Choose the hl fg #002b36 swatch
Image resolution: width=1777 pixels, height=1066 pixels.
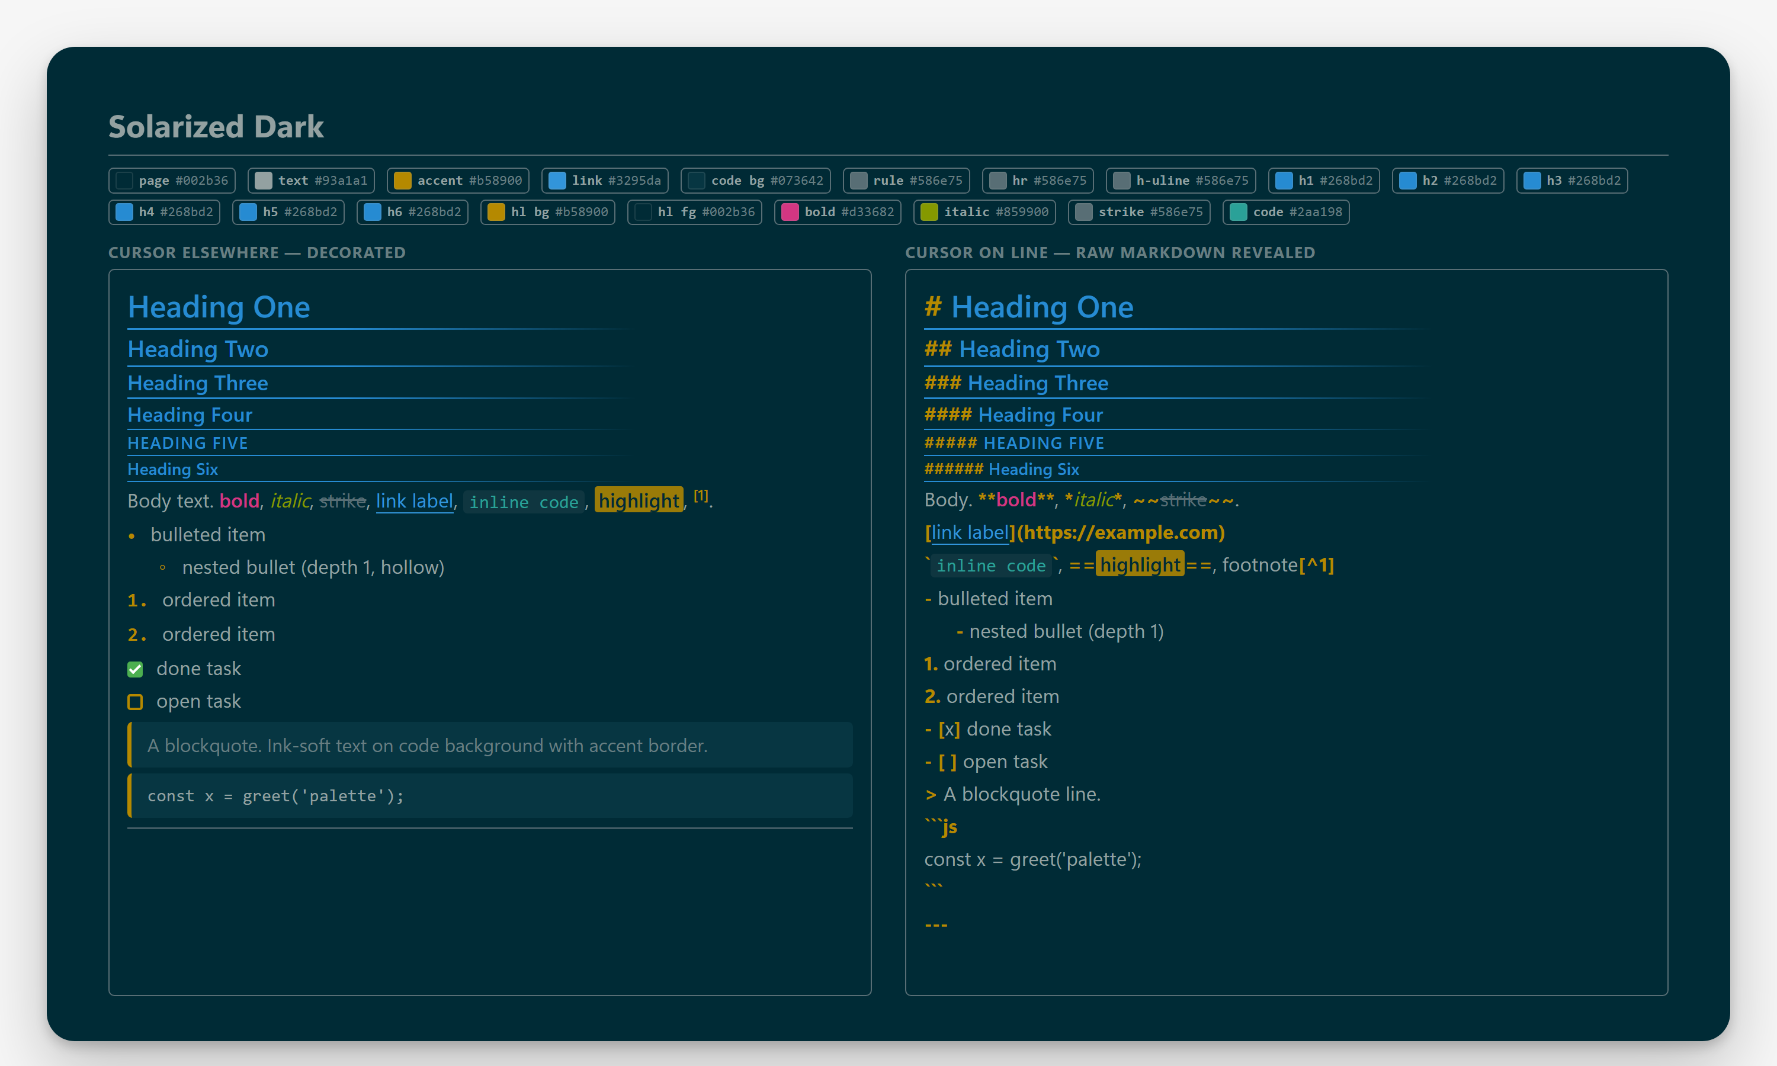(695, 212)
